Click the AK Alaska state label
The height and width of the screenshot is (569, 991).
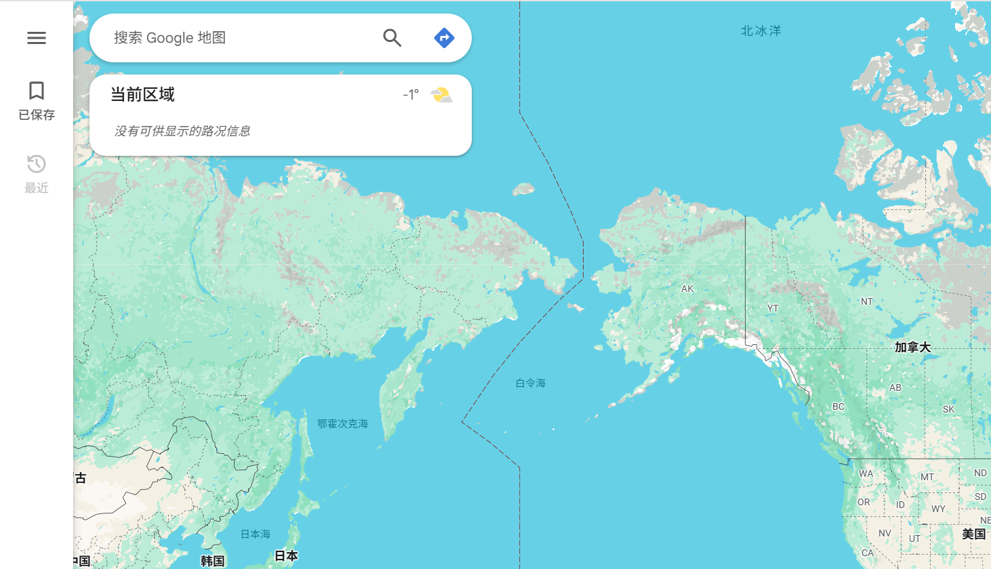click(x=687, y=289)
